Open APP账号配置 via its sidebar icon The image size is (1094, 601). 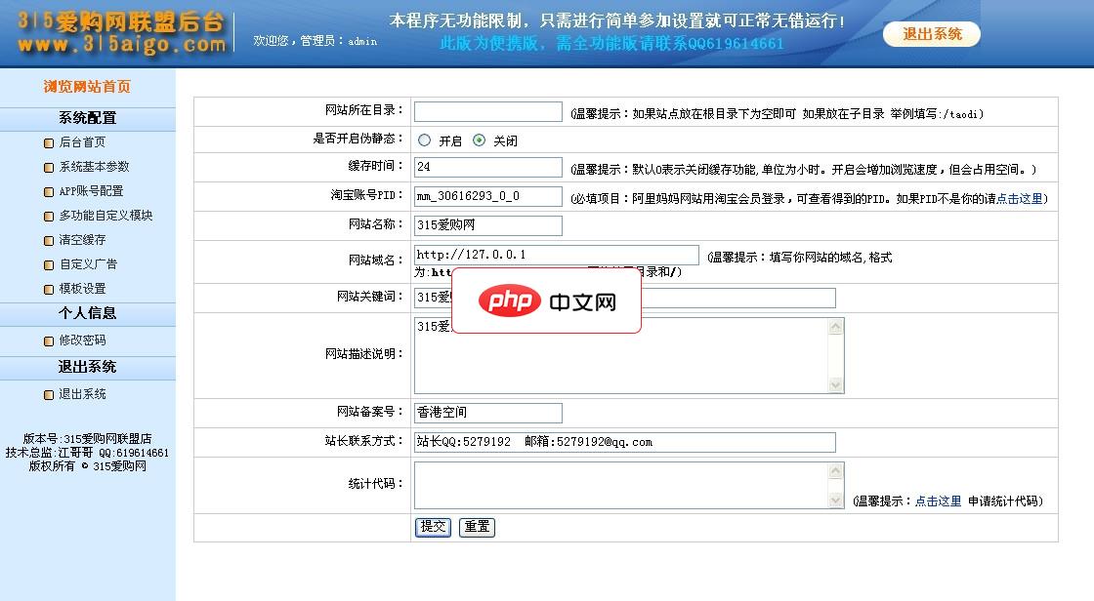tap(49, 191)
